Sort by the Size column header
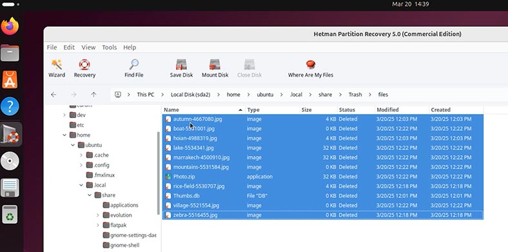 click(318, 110)
